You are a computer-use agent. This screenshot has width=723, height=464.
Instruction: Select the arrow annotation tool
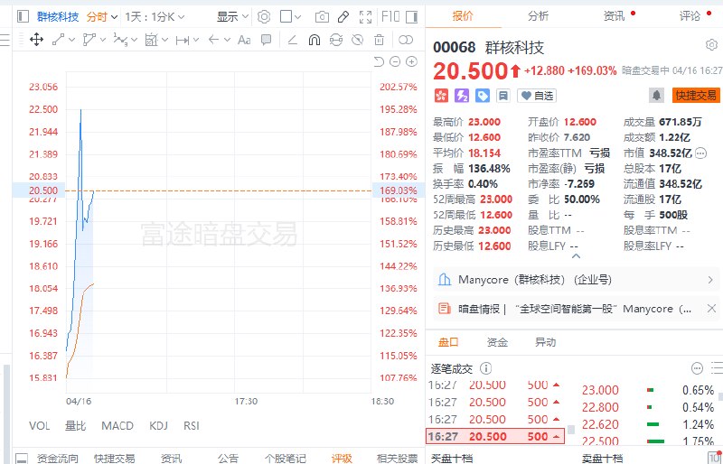(213, 40)
